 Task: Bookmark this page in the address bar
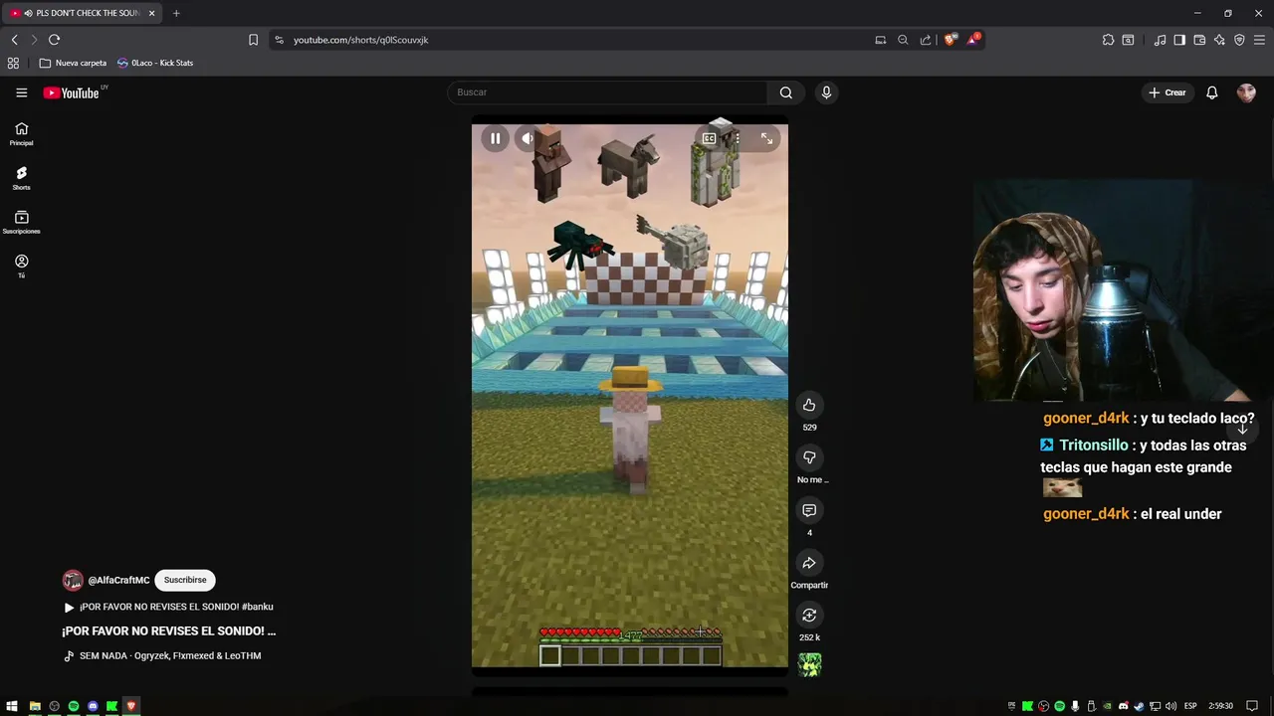tap(253, 40)
